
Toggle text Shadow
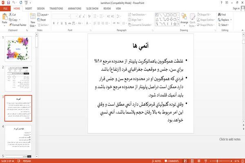coord(66,23)
